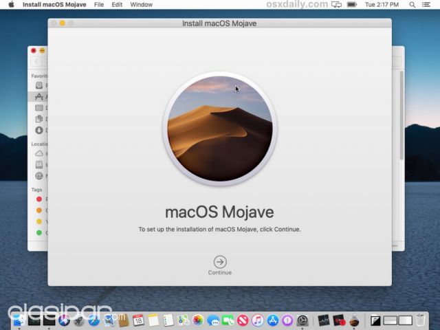
Task: Open the Install macOS Mojave app menu
Action: [x=55, y=5]
